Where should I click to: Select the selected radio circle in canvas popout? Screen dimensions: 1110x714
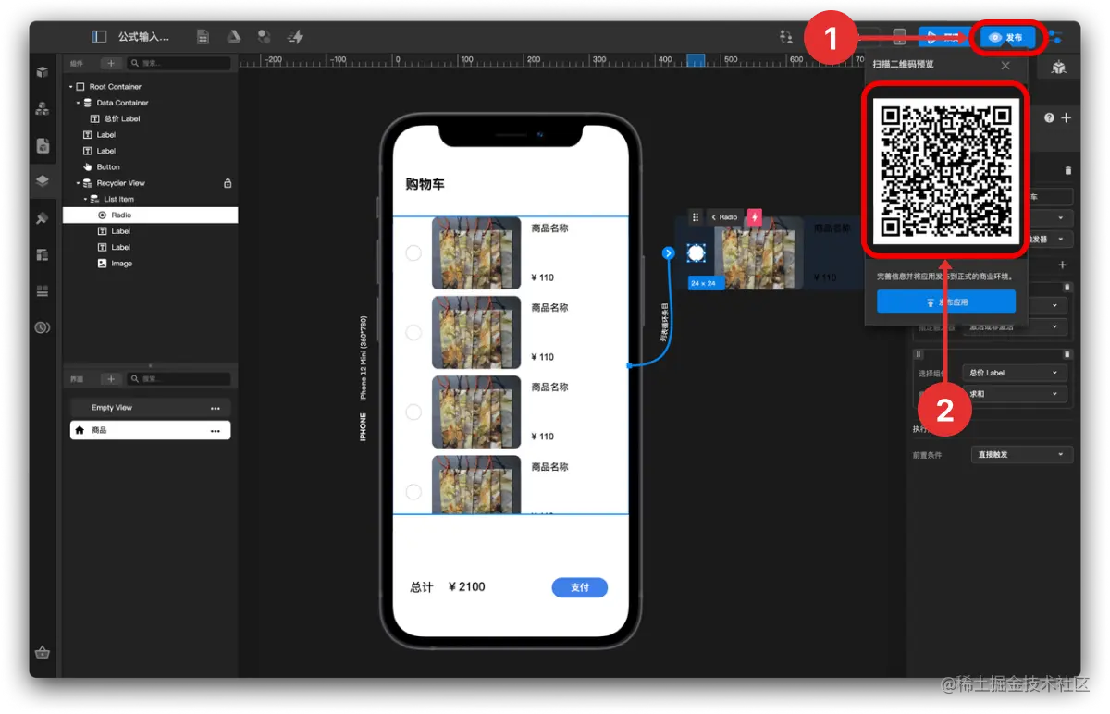pyautogui.click(x=697, y=253)
